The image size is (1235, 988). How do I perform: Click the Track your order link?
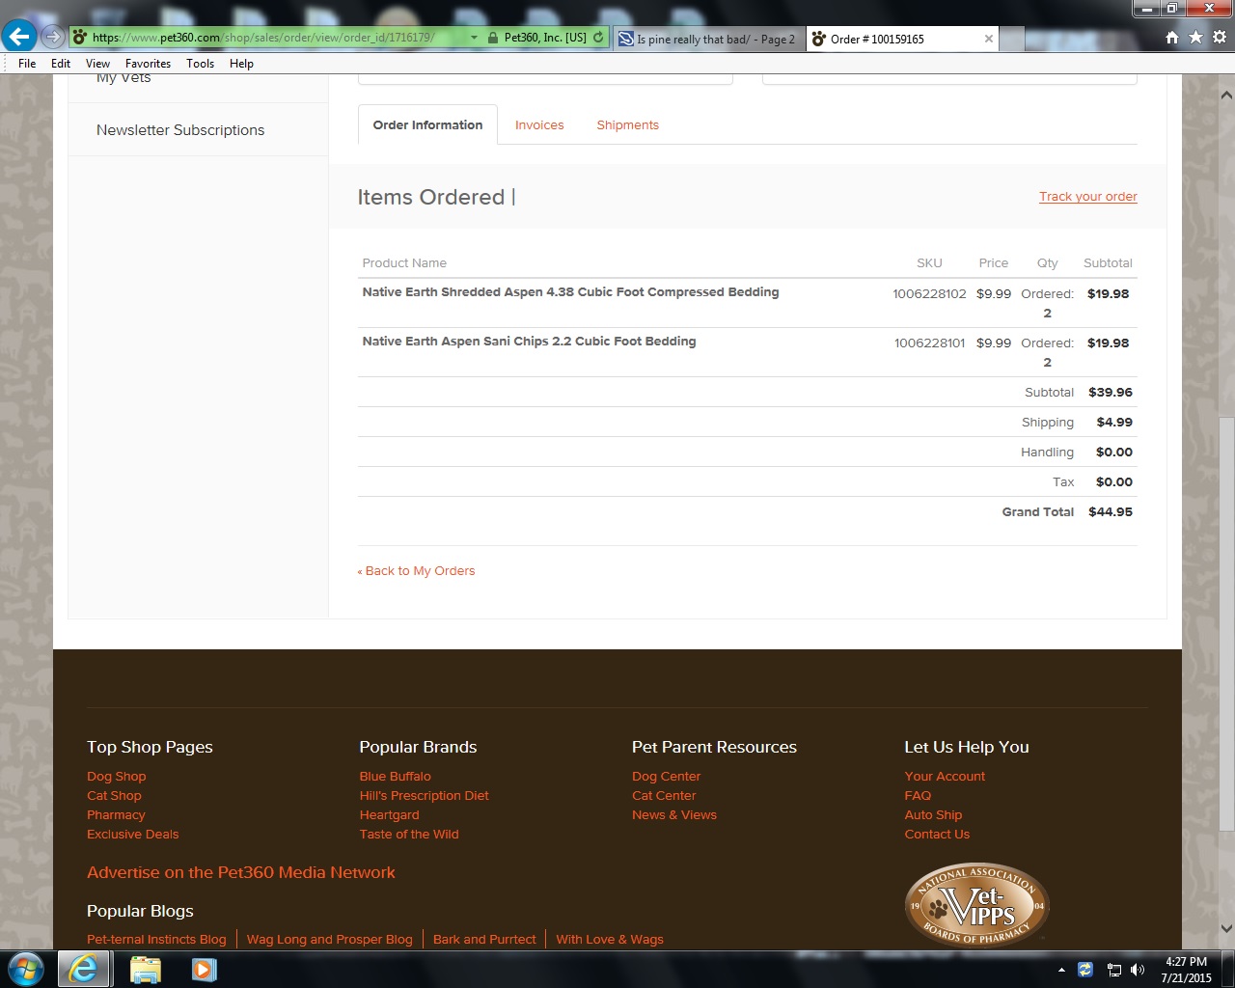pyautogui.click(x=1087, y=196)
